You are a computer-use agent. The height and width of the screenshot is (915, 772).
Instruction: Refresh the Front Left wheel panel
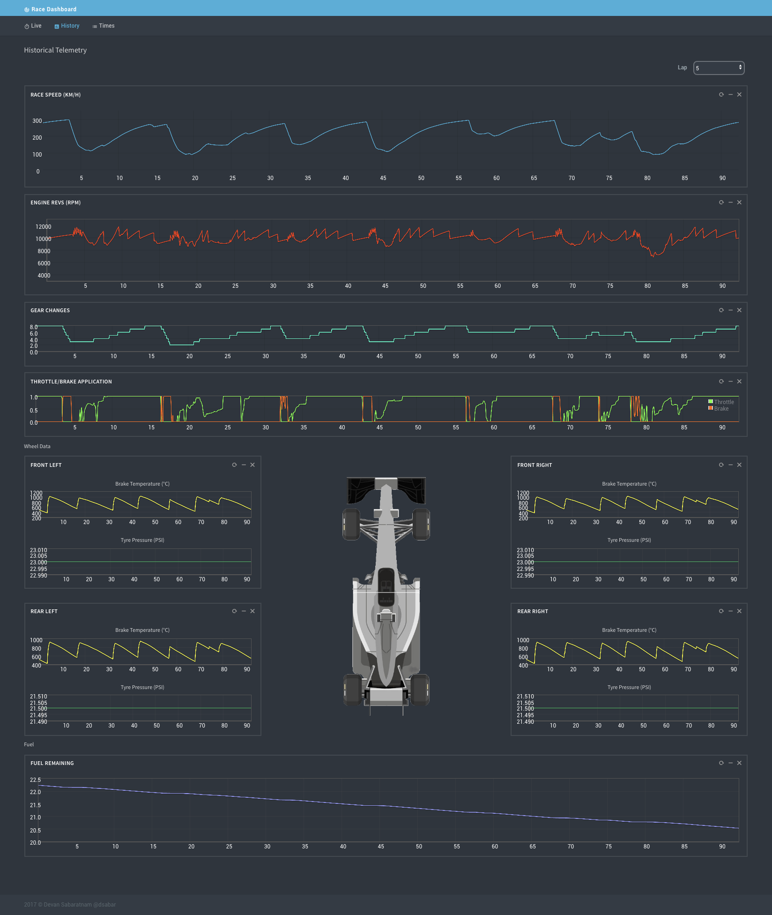click(235, 465)
